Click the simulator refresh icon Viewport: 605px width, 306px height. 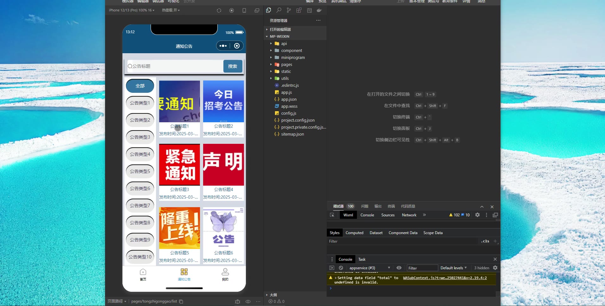click(219, 10)
